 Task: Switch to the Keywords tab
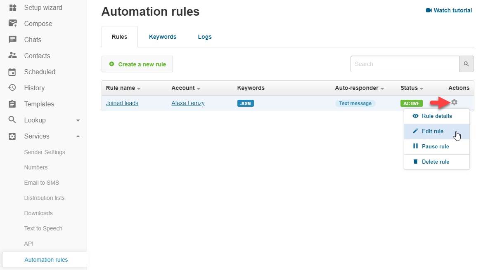(162, 37)
